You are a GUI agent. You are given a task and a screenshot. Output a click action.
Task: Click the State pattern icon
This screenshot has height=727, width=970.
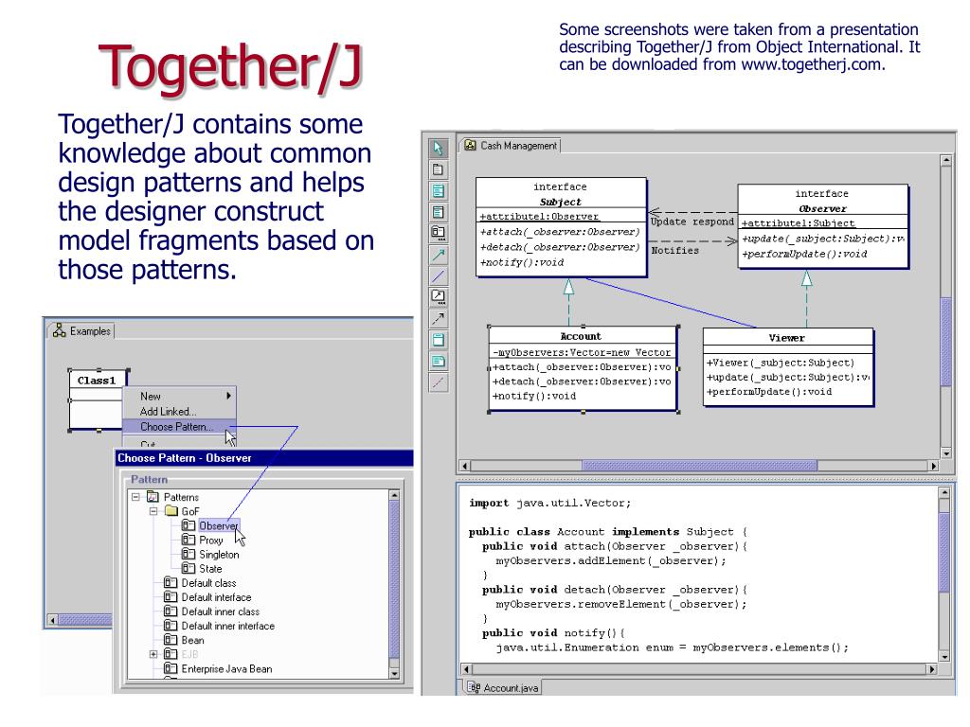tap(189, 568)
